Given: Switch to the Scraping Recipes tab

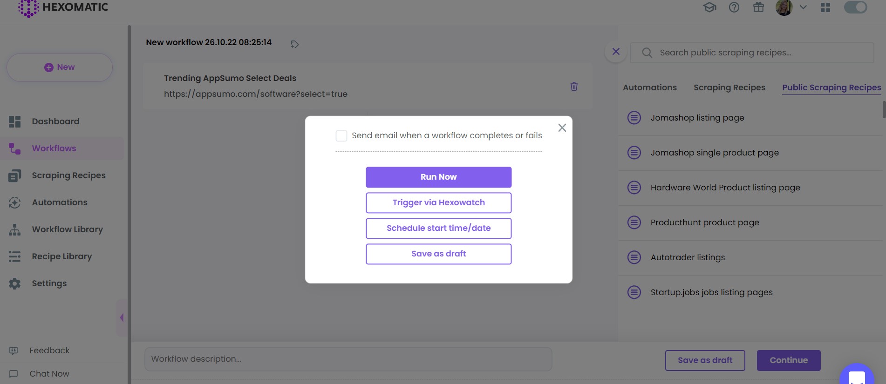Looking at the screenshot, I should coord(729,88).
